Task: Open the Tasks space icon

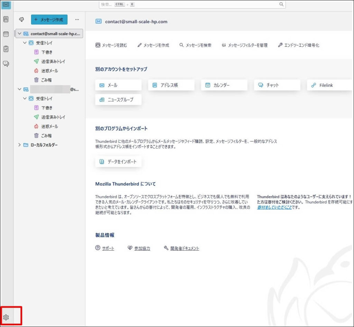Action: pos(6,49)
